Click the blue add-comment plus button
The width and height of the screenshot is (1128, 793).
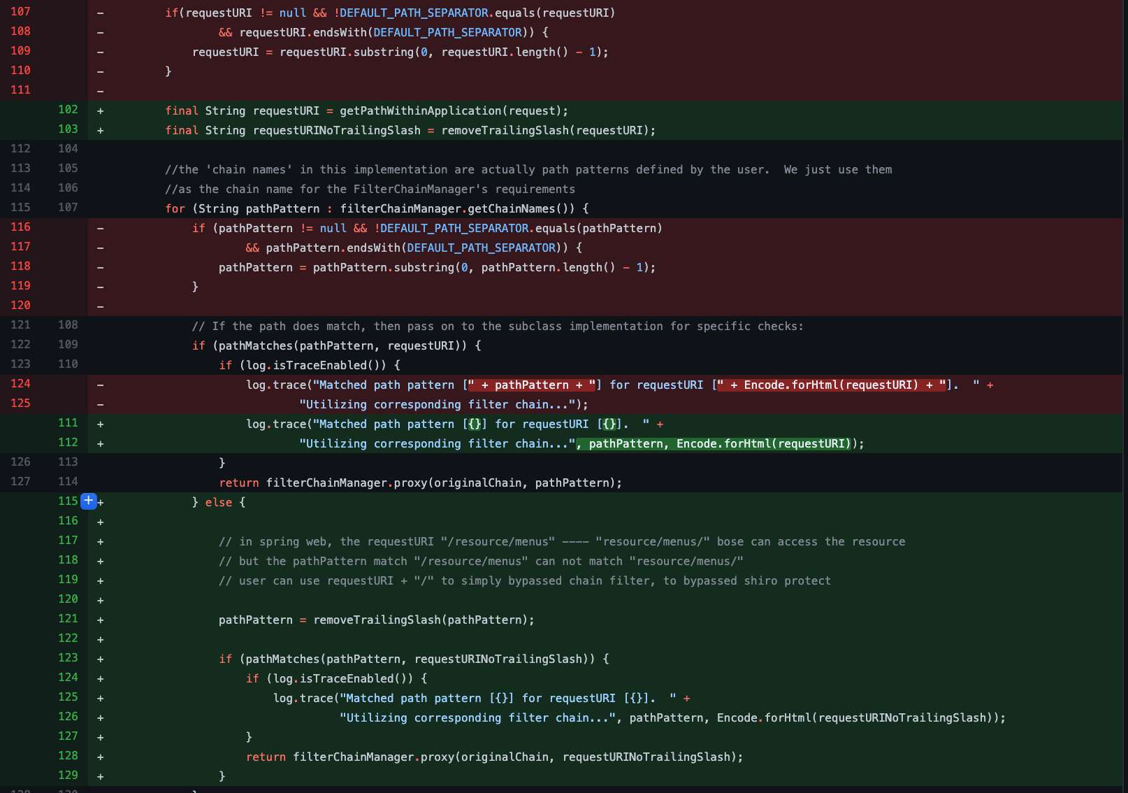89,501
